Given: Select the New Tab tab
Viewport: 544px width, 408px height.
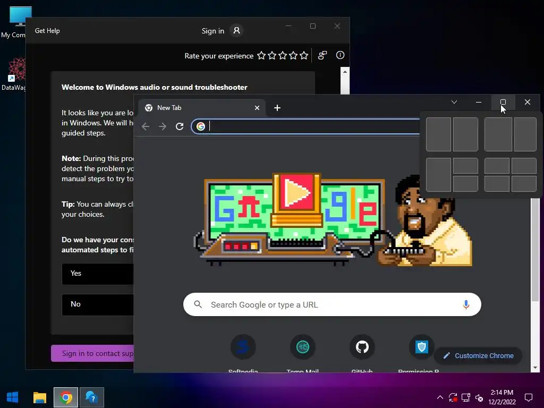Looking at the screenshot, I should 202,108.
